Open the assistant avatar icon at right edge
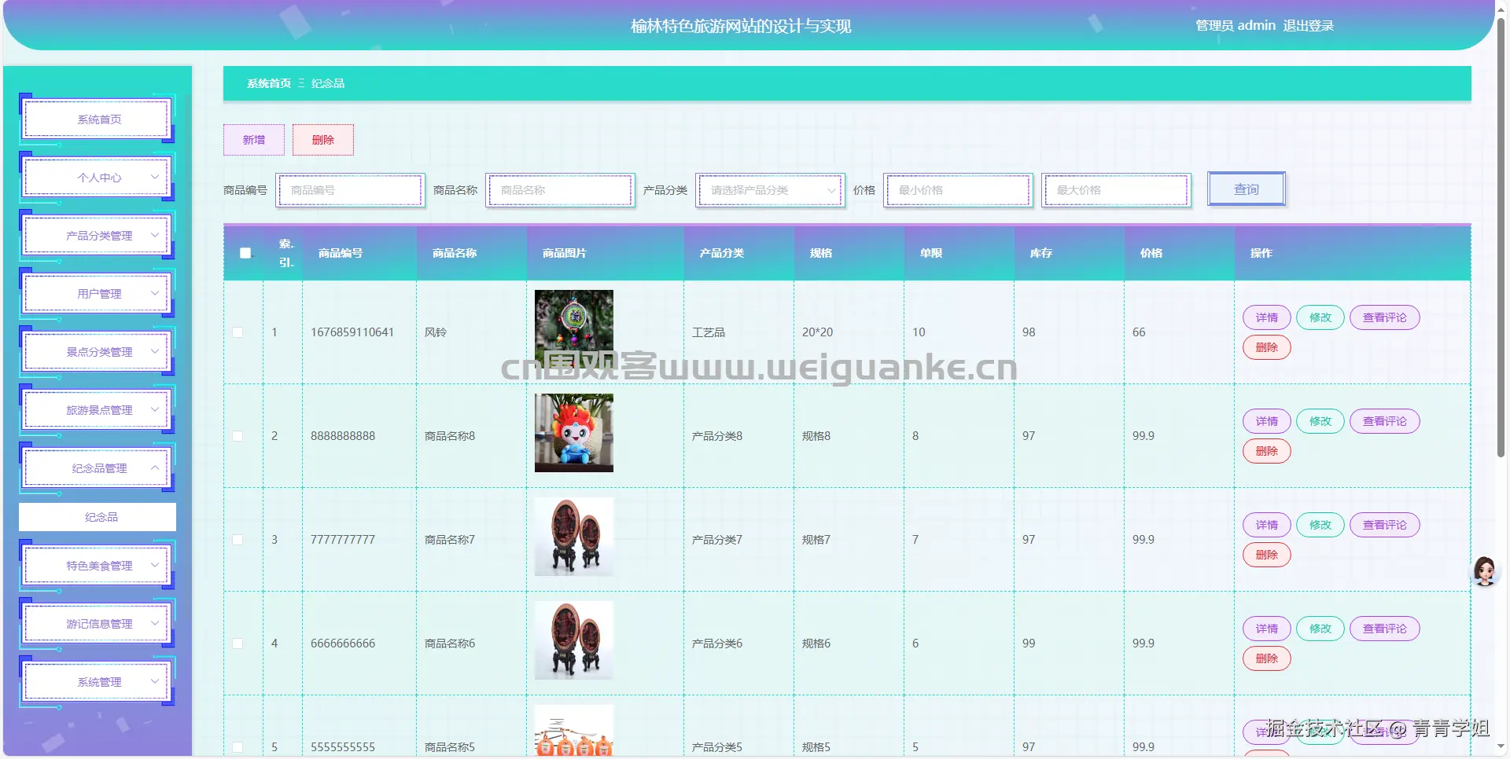This screenshot has height=759, width=1510. (1485, 571)
